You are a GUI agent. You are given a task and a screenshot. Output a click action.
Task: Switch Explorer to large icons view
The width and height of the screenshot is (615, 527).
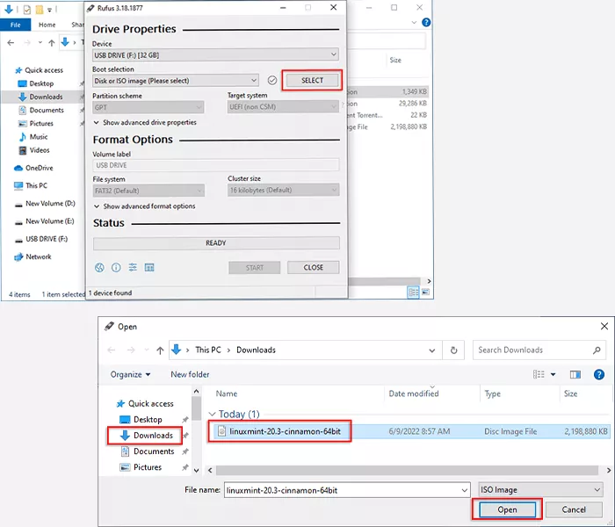pos(425,292)
